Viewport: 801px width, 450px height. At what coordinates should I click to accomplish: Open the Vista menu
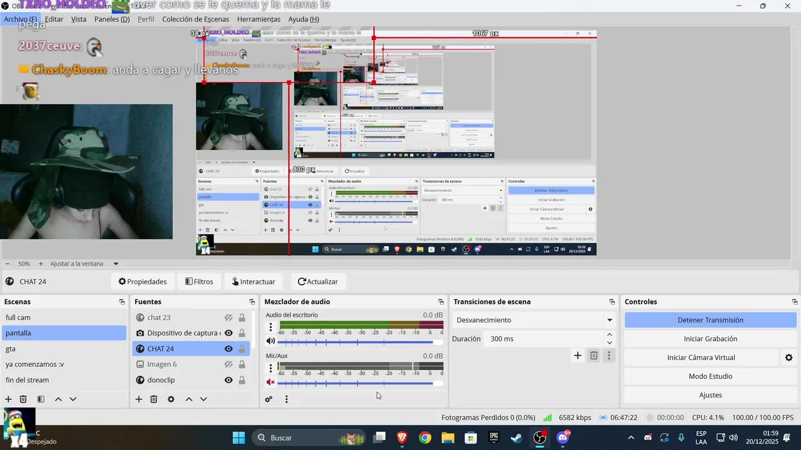pyautogui.click(x=79, y=19)
